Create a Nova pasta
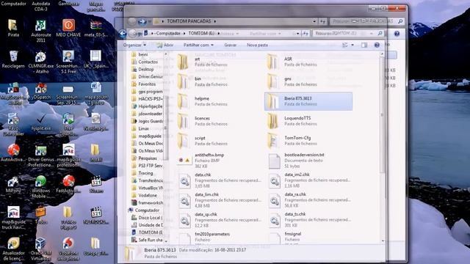This screenshot has height=264, width=470. coord(257,45)
